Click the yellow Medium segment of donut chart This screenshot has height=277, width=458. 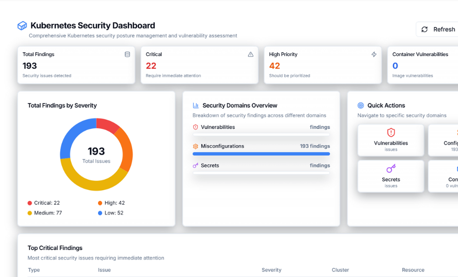click(92, 183)
